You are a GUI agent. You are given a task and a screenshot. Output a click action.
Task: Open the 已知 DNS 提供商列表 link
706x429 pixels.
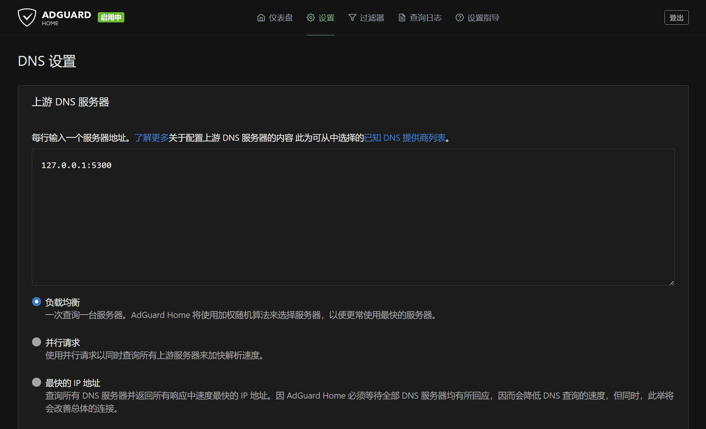coord(405,138)
